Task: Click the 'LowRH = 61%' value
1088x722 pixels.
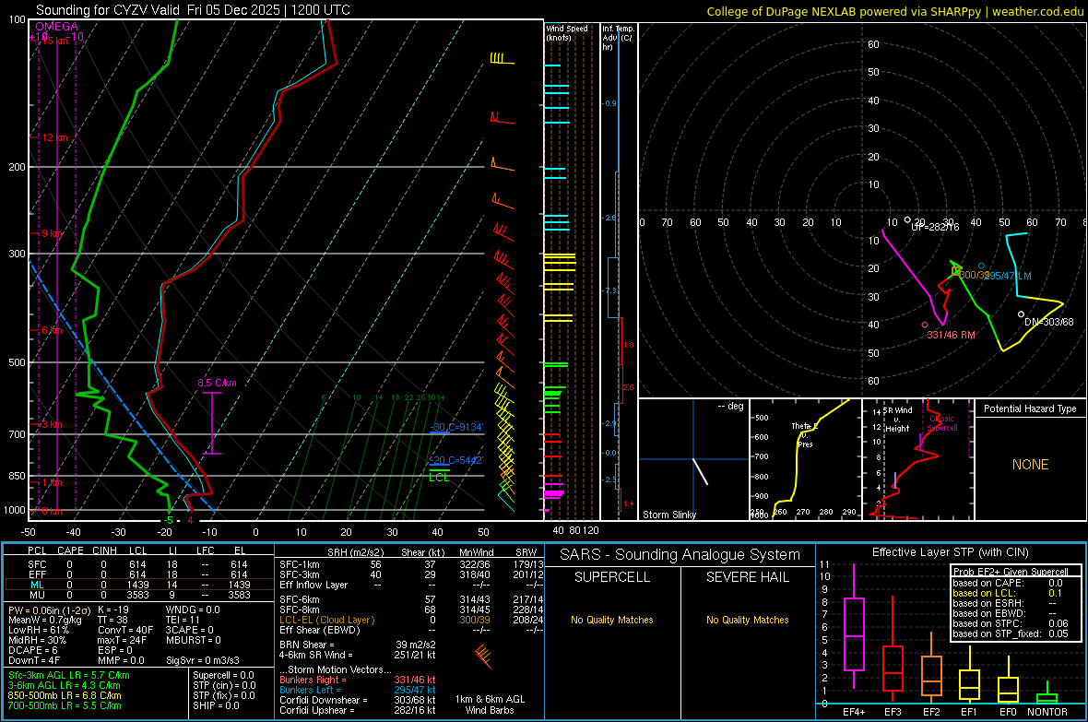Action: 38,631
